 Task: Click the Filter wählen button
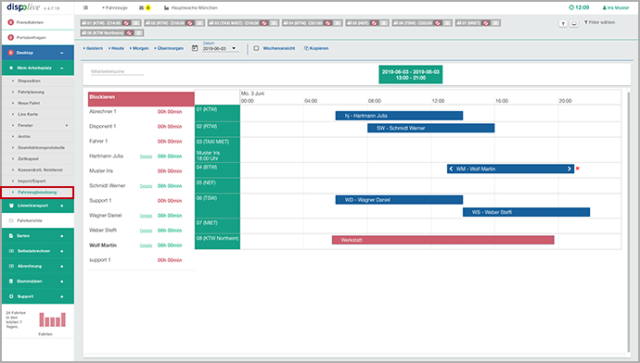(599, 22)
